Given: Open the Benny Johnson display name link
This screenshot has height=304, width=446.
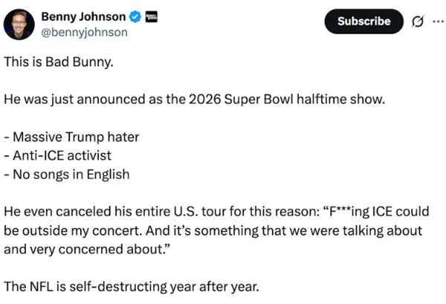Looking at the screenshot, I should (83, 16).
